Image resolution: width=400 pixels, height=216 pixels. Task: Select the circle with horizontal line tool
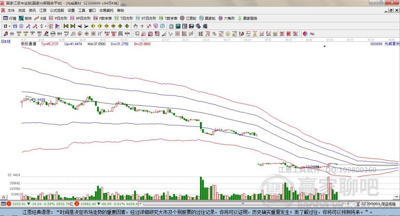point(53,34)
